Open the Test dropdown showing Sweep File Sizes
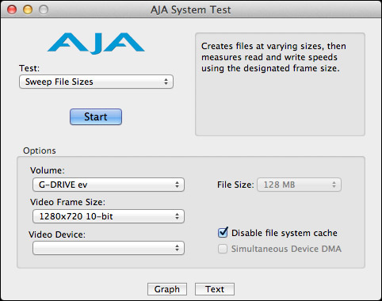 (96, 82)
